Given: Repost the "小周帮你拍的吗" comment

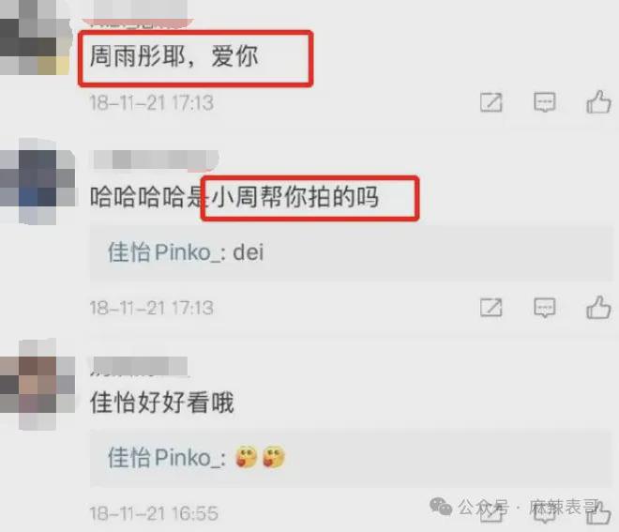Looking at the screenshot, I should [x=491, y=308].
